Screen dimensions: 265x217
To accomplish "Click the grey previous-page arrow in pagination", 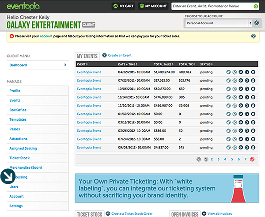I will click(199, 159).
